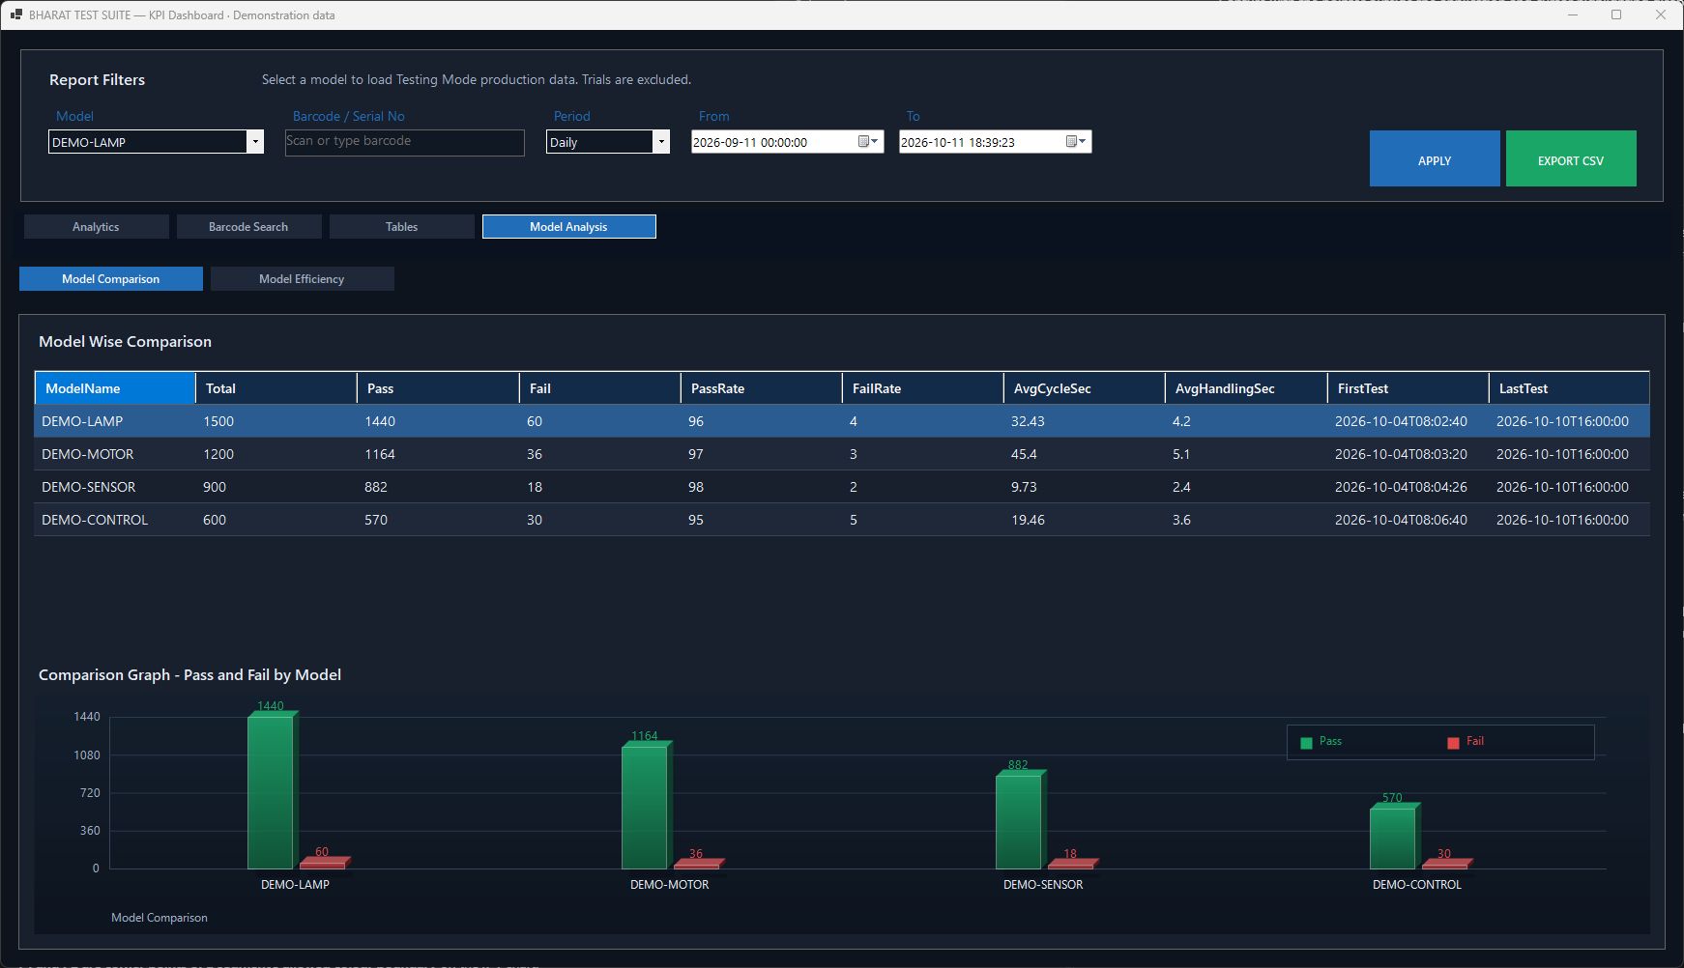Image resolution: width=1684 pixels, height=968 pixels.
Task: Click the green Pass legend swatch
Action: point(1307,743)
